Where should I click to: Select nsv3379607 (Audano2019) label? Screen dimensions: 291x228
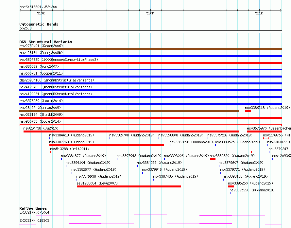pos(241,163)
